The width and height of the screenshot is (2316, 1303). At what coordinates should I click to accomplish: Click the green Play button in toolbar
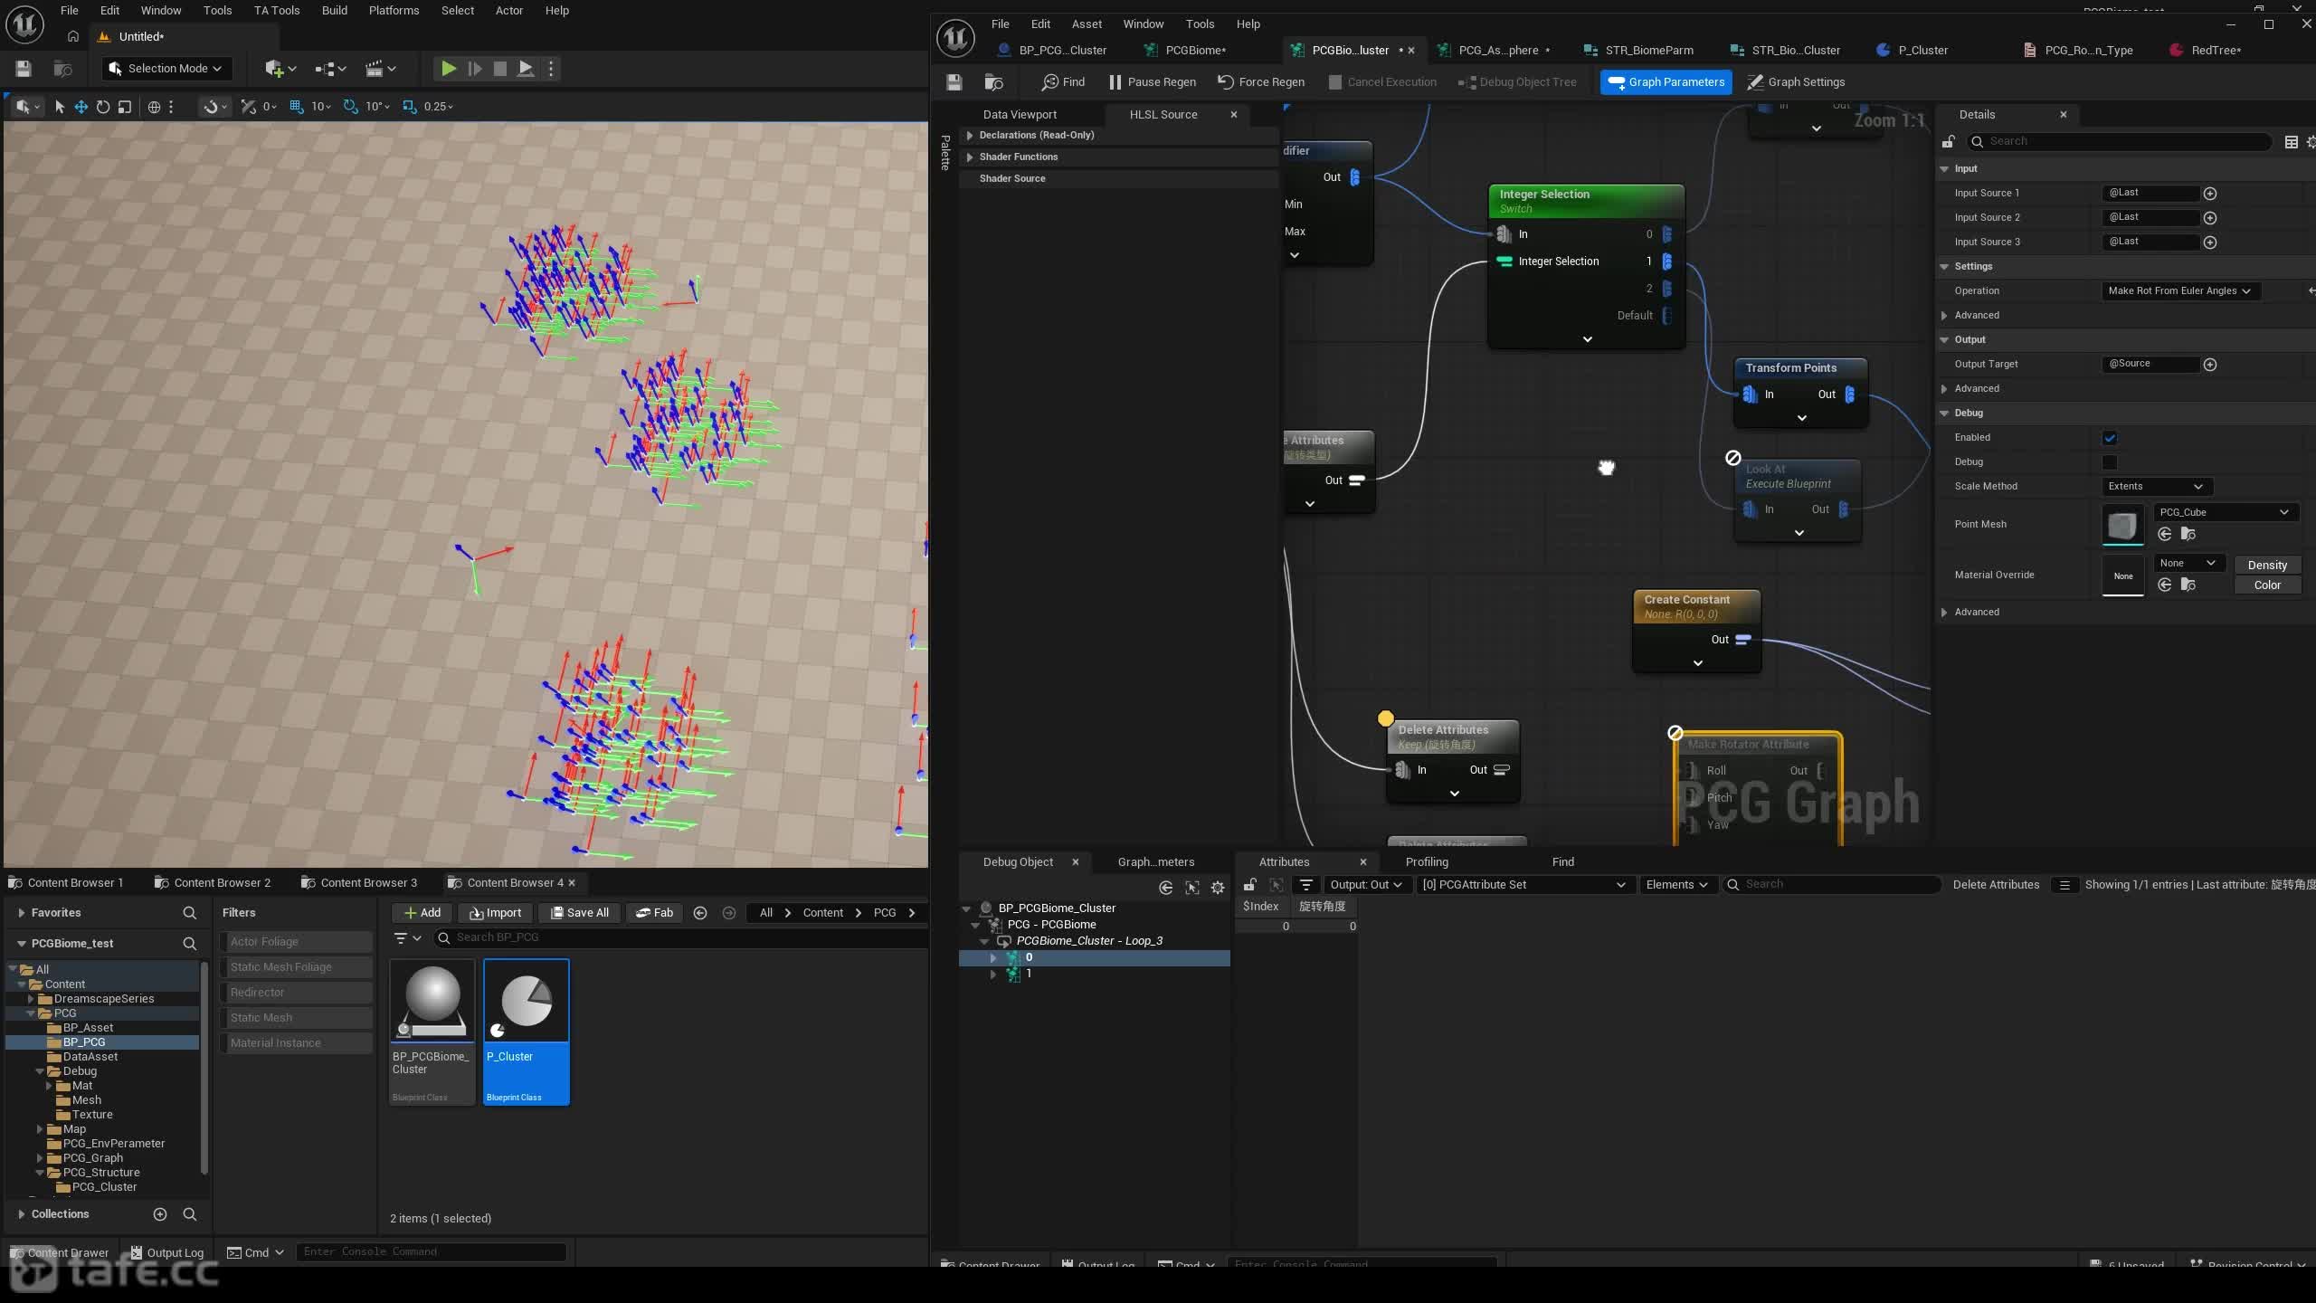click(x=448, y=68)
